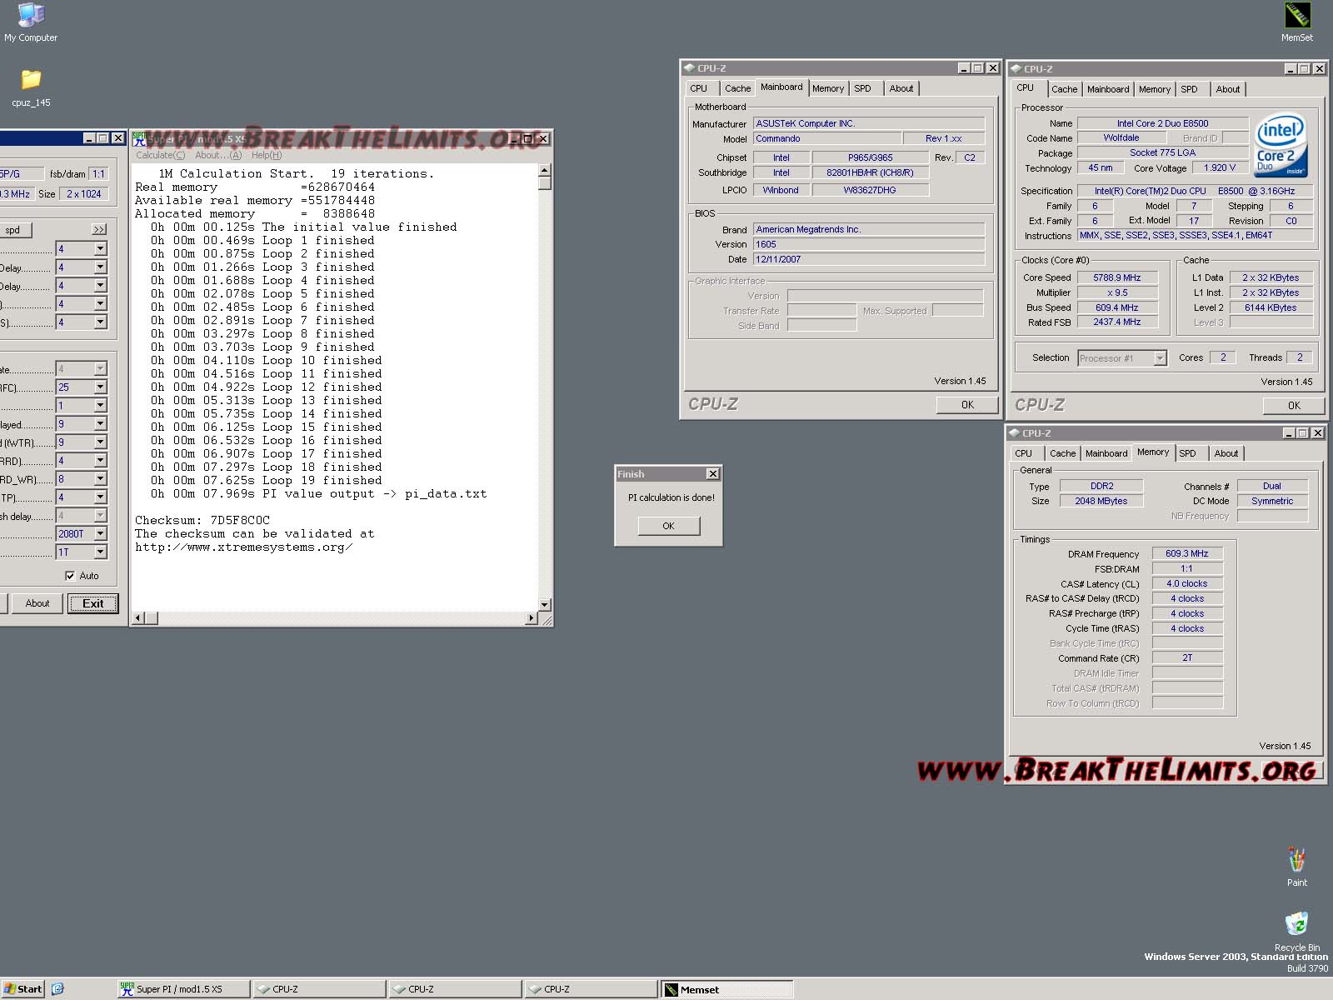
Task: Click OK in the processor CPU-Z window
Action: (x=1294, y=406)
